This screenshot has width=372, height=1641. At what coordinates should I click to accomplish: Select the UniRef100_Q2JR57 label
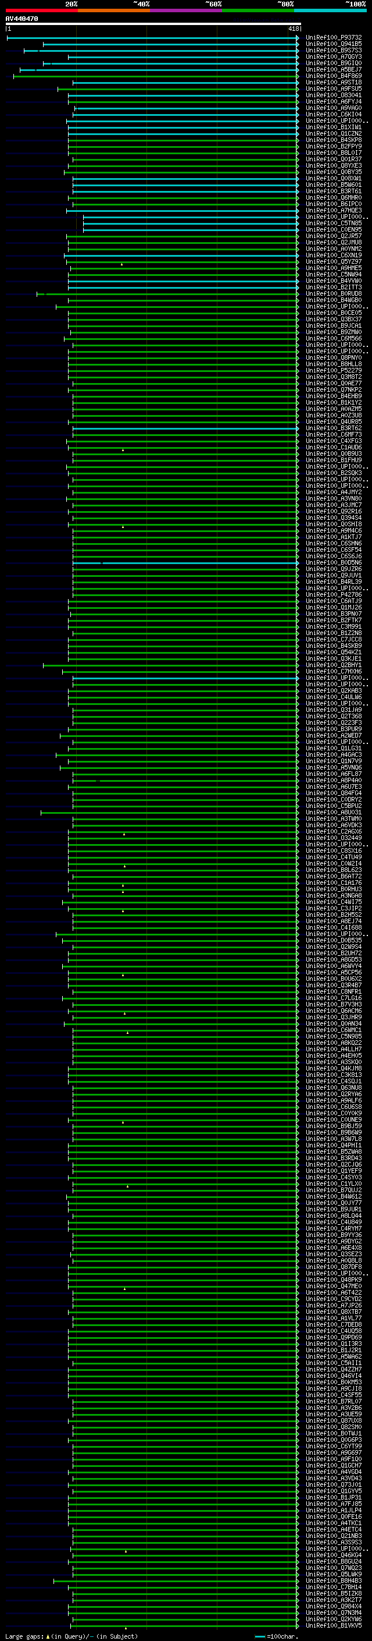click(x=334, y=236)
